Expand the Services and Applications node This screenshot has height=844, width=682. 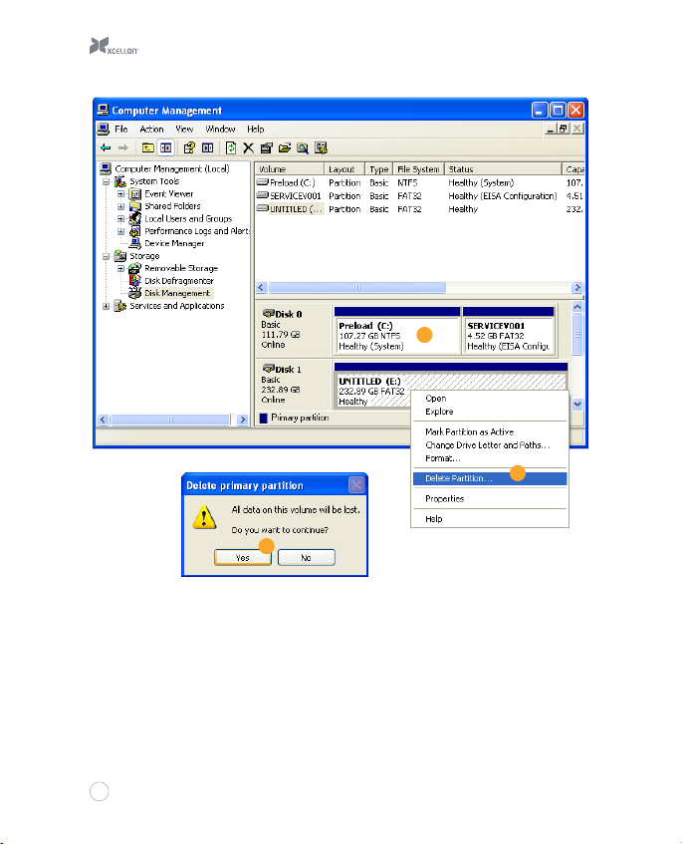[x=107, y=306]
